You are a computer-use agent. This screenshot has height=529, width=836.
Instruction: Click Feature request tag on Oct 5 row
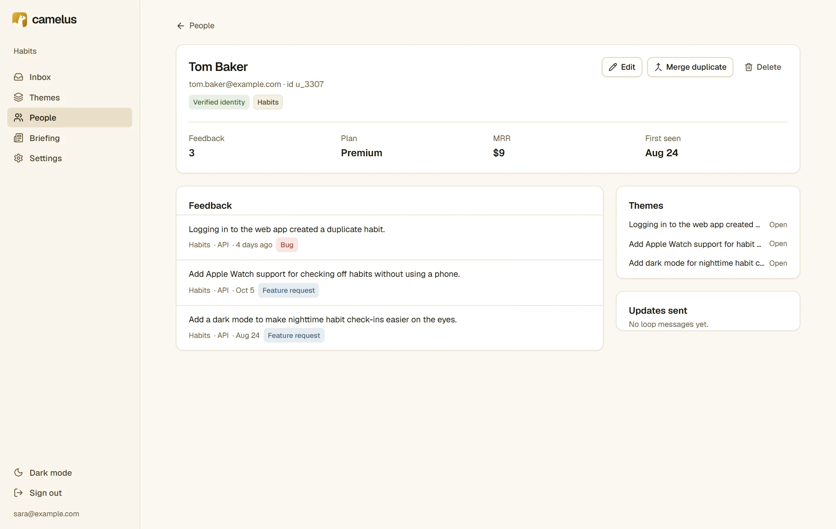[x=289, y=290]
